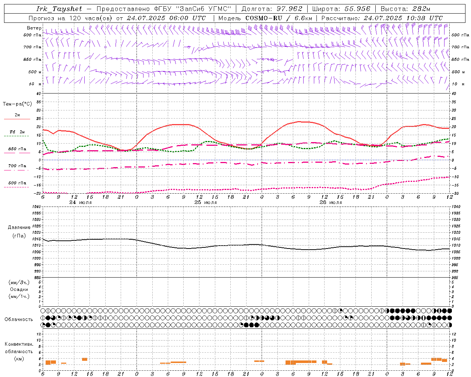Click the (мм/3ч.) precipitation unit label
The width and height of the screenshot is (471, 377).
point(19,282)
